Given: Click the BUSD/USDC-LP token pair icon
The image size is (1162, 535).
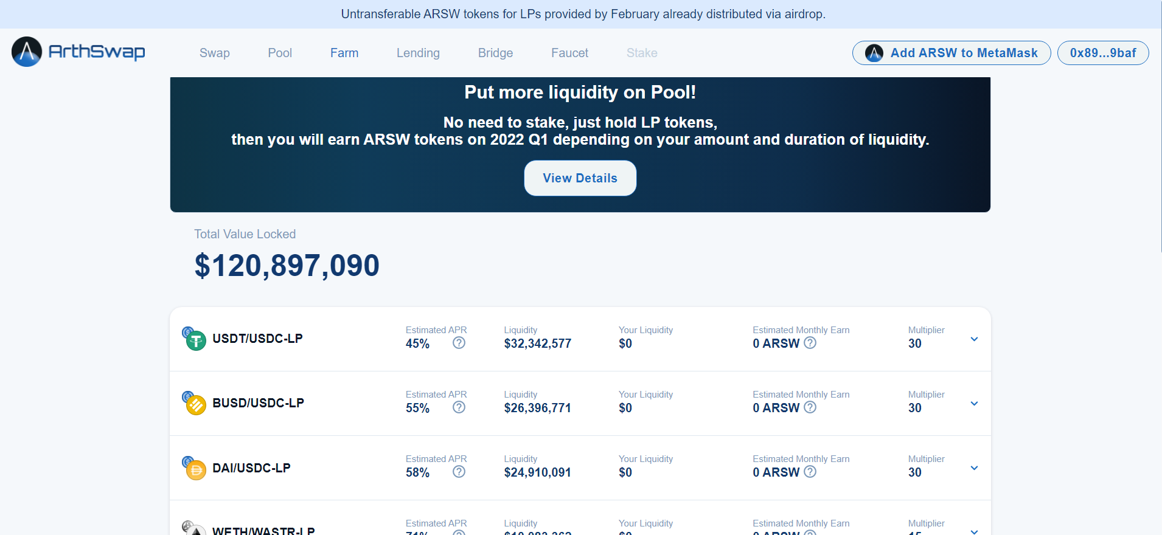Looking at the screenshot, I should click(194, 403).
